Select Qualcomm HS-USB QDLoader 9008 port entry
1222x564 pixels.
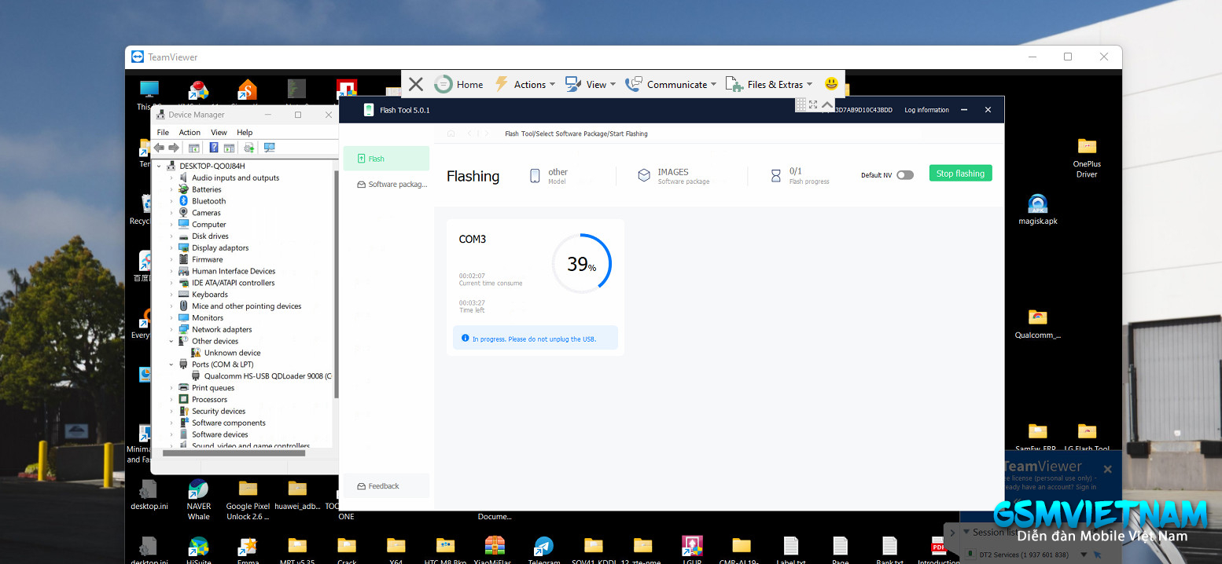pos(262,376)
